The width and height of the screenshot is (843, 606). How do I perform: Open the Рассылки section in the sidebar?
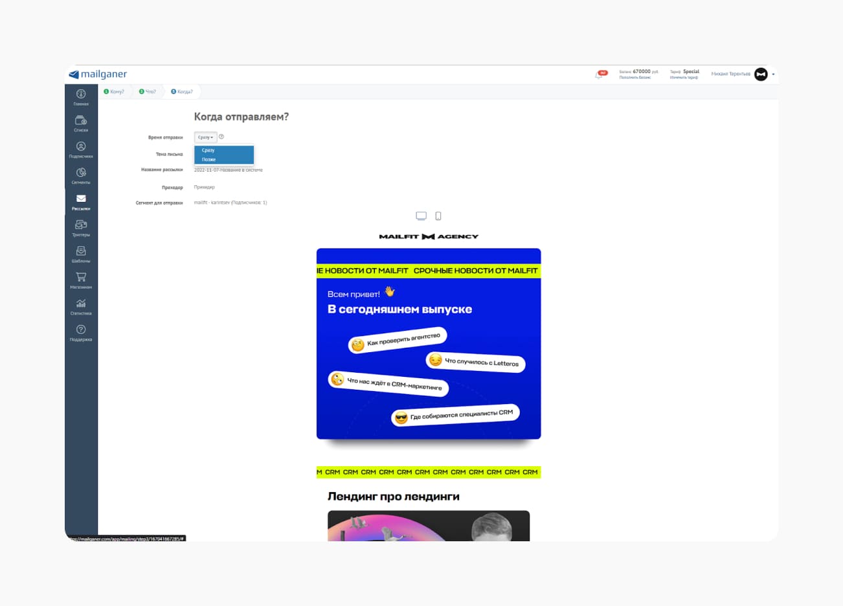pos(81,202)
